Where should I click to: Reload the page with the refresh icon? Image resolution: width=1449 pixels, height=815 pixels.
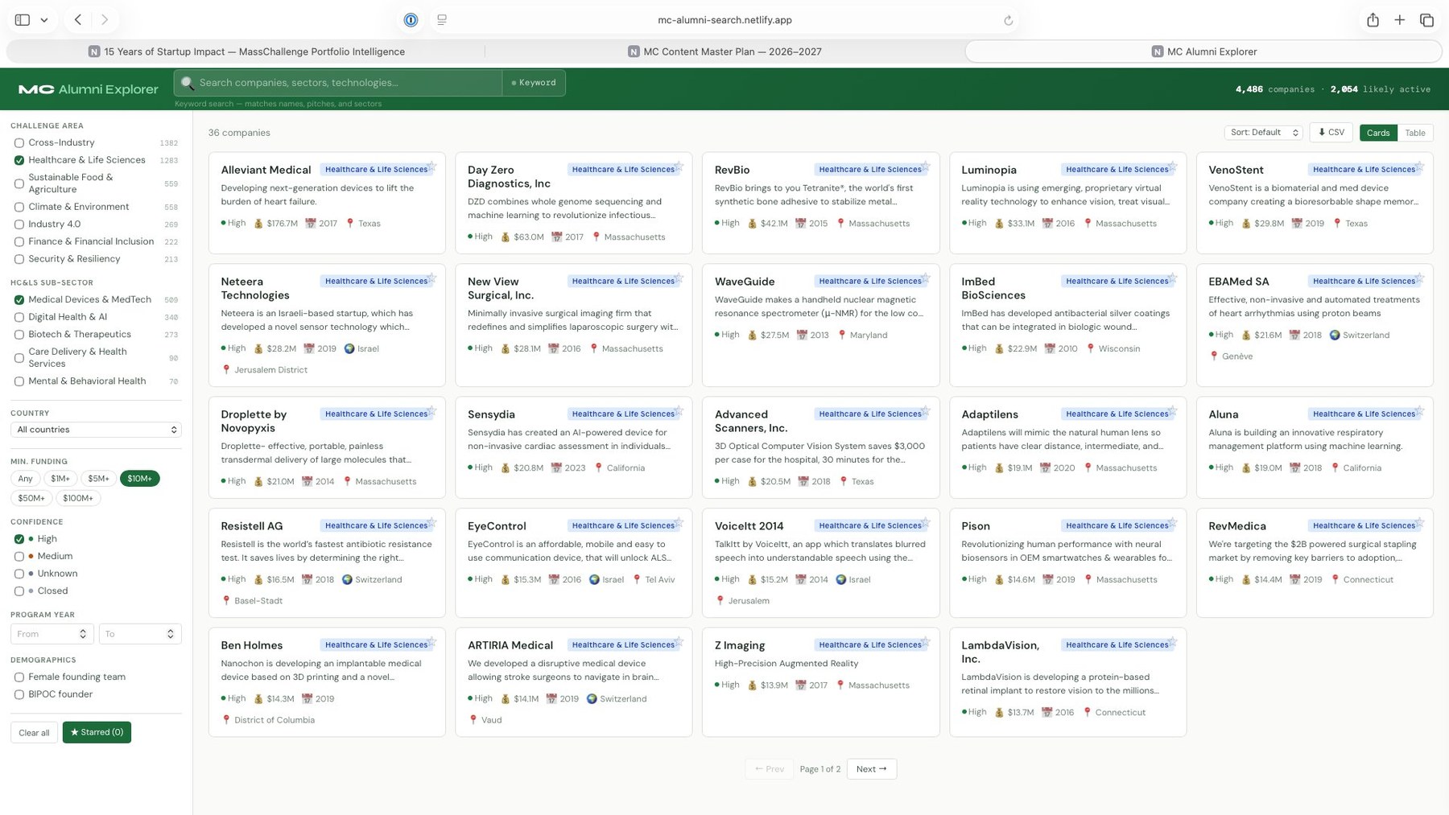pyautogui.click(x=1008, y=21)
